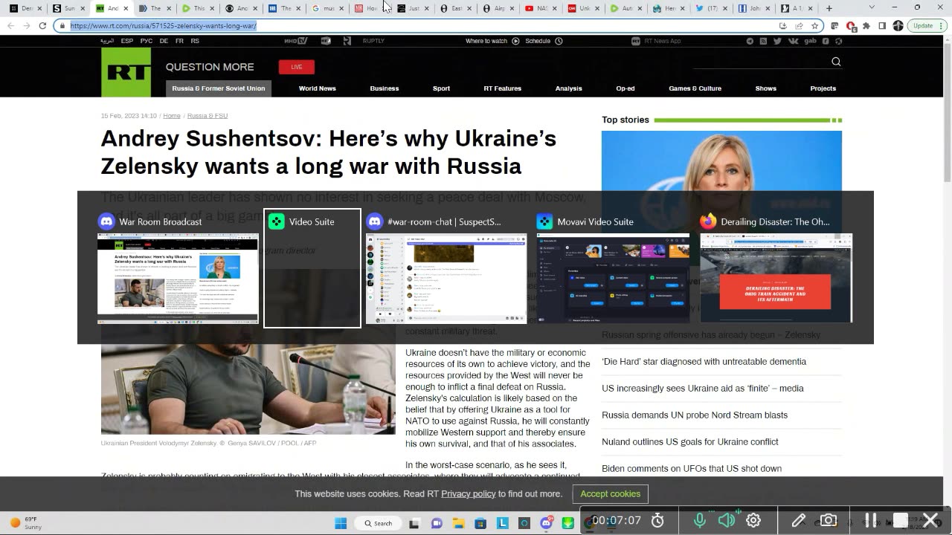Toggle the browser side panel icon
The width and height of the screenshot is (952, 535).
point(882,25)
